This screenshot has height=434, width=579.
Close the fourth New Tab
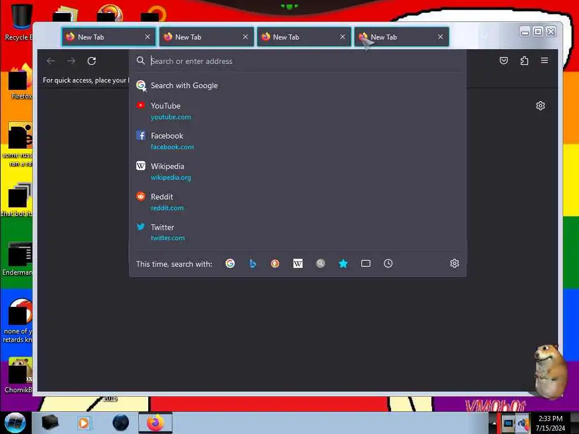440,37
